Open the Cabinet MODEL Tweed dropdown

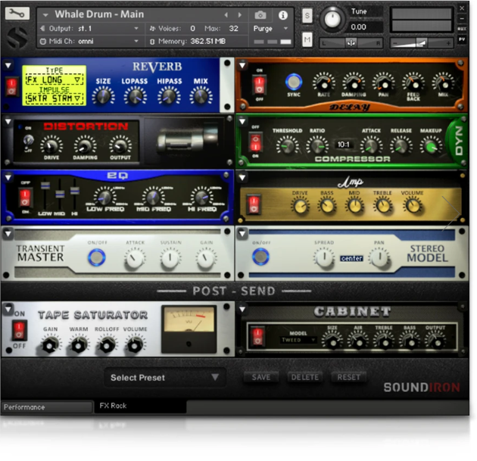tap(298, 340)
